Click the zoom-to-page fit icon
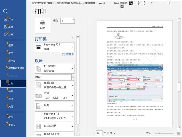Viewport: 182px width, 137px height. pyautogui.click(x=179, y=133)
